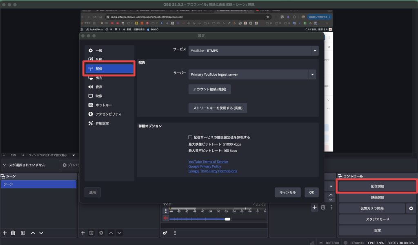Adjust the マイク volume slider handle
Viewport: 418px width, 245px height.
227,219
